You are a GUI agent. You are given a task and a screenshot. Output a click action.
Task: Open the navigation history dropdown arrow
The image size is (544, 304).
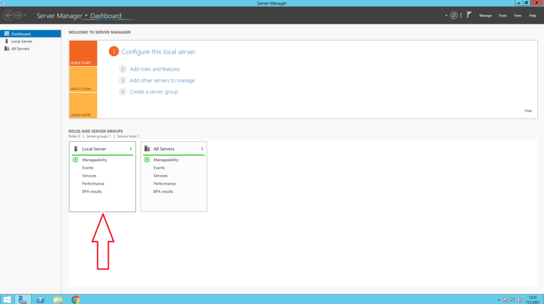click(x=25, y=15)
